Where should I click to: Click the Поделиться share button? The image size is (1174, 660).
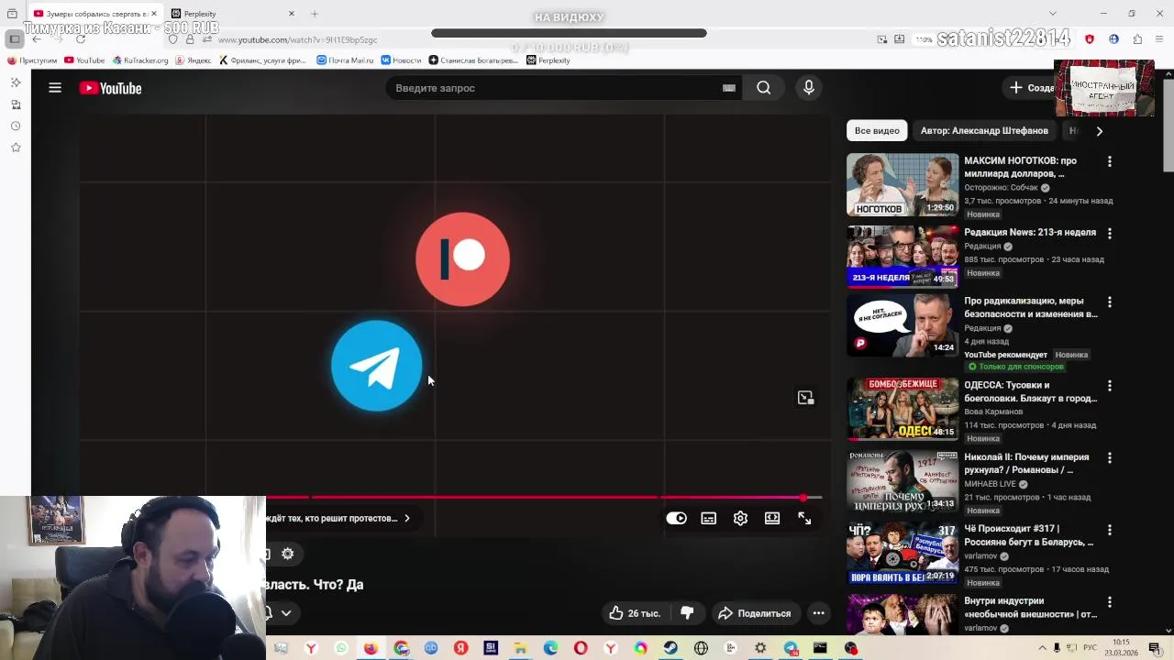[755, 613]
